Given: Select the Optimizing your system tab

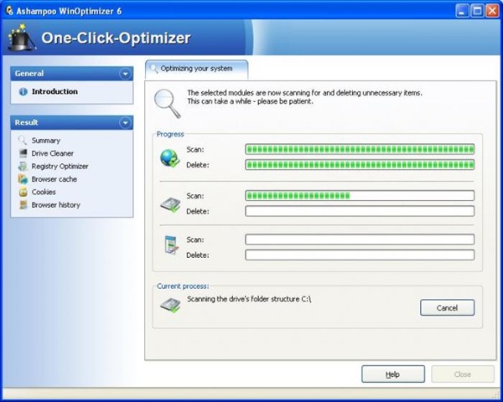Looking at the screenshot, I should [x=197, y=67].
